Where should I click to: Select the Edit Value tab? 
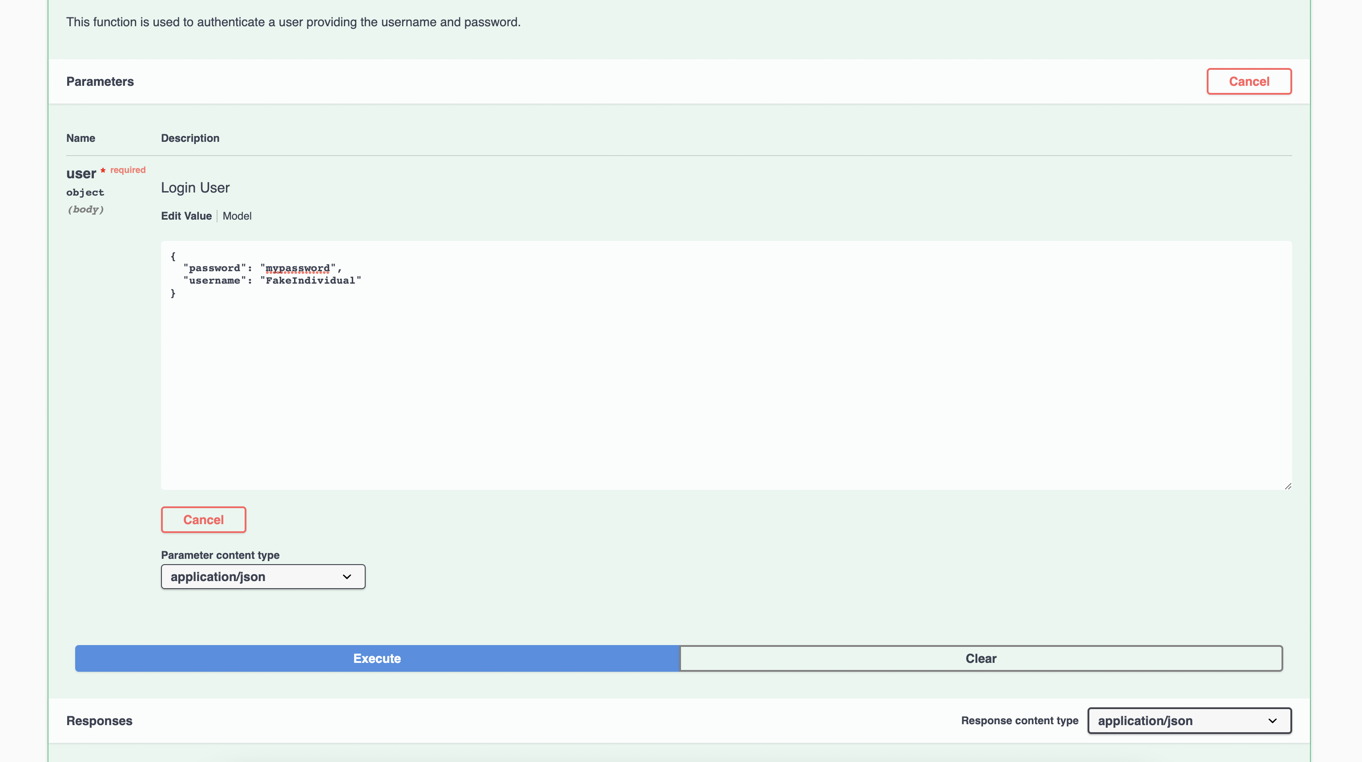click(x=186, y=216)
